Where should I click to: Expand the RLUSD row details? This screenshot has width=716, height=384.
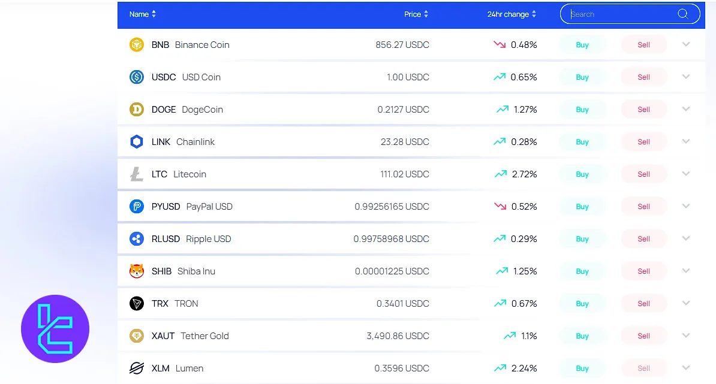pos(686,238)
